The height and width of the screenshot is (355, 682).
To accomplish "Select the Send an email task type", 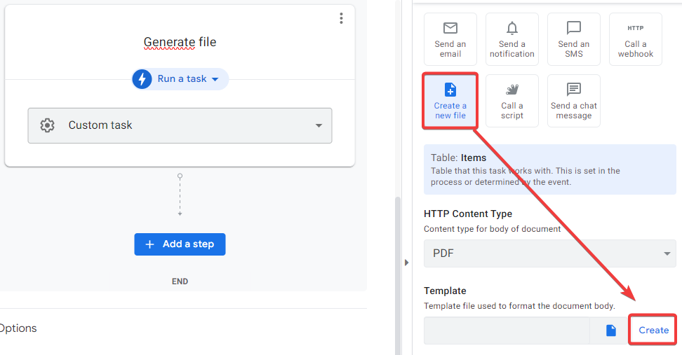I will (x=450, y=39).
